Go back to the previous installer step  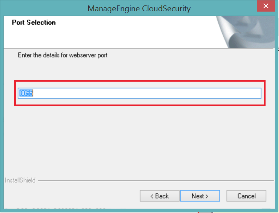point(159,196)
